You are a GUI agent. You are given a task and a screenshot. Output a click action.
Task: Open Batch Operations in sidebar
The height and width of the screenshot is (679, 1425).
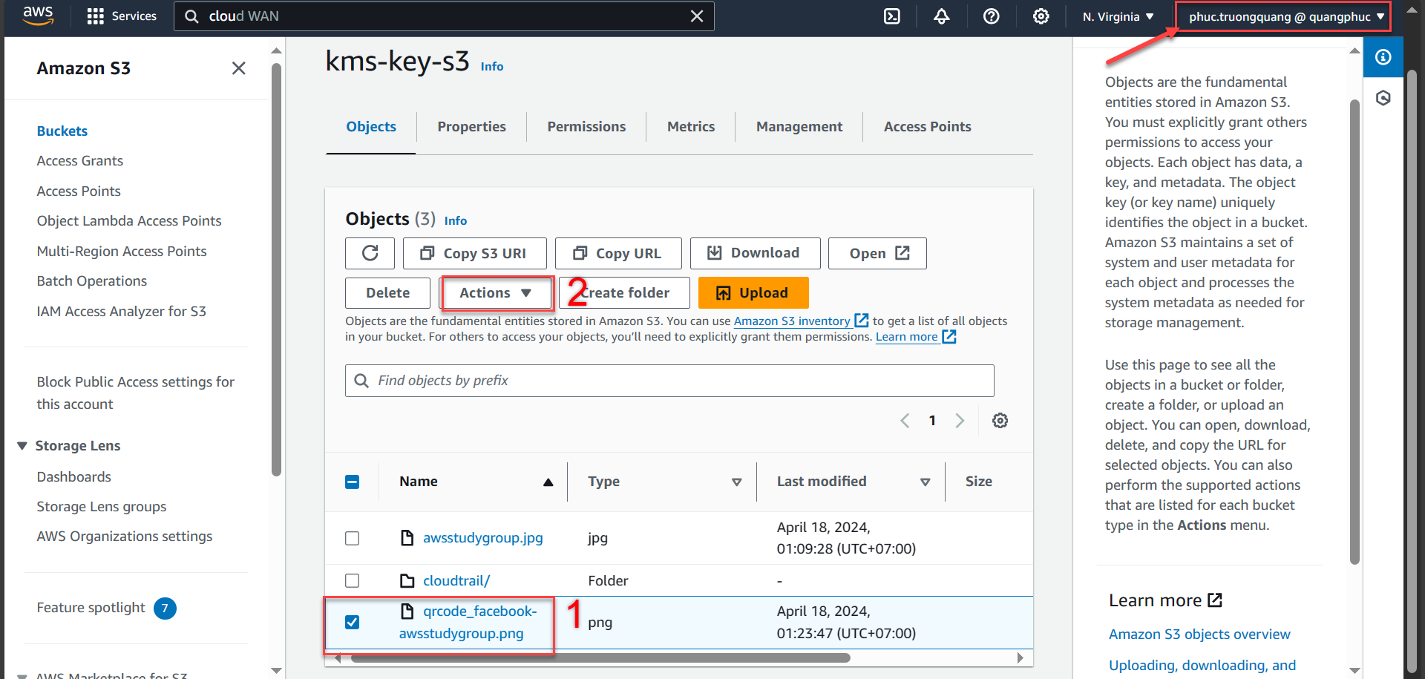pyautogui.click(x=92, y=281)
